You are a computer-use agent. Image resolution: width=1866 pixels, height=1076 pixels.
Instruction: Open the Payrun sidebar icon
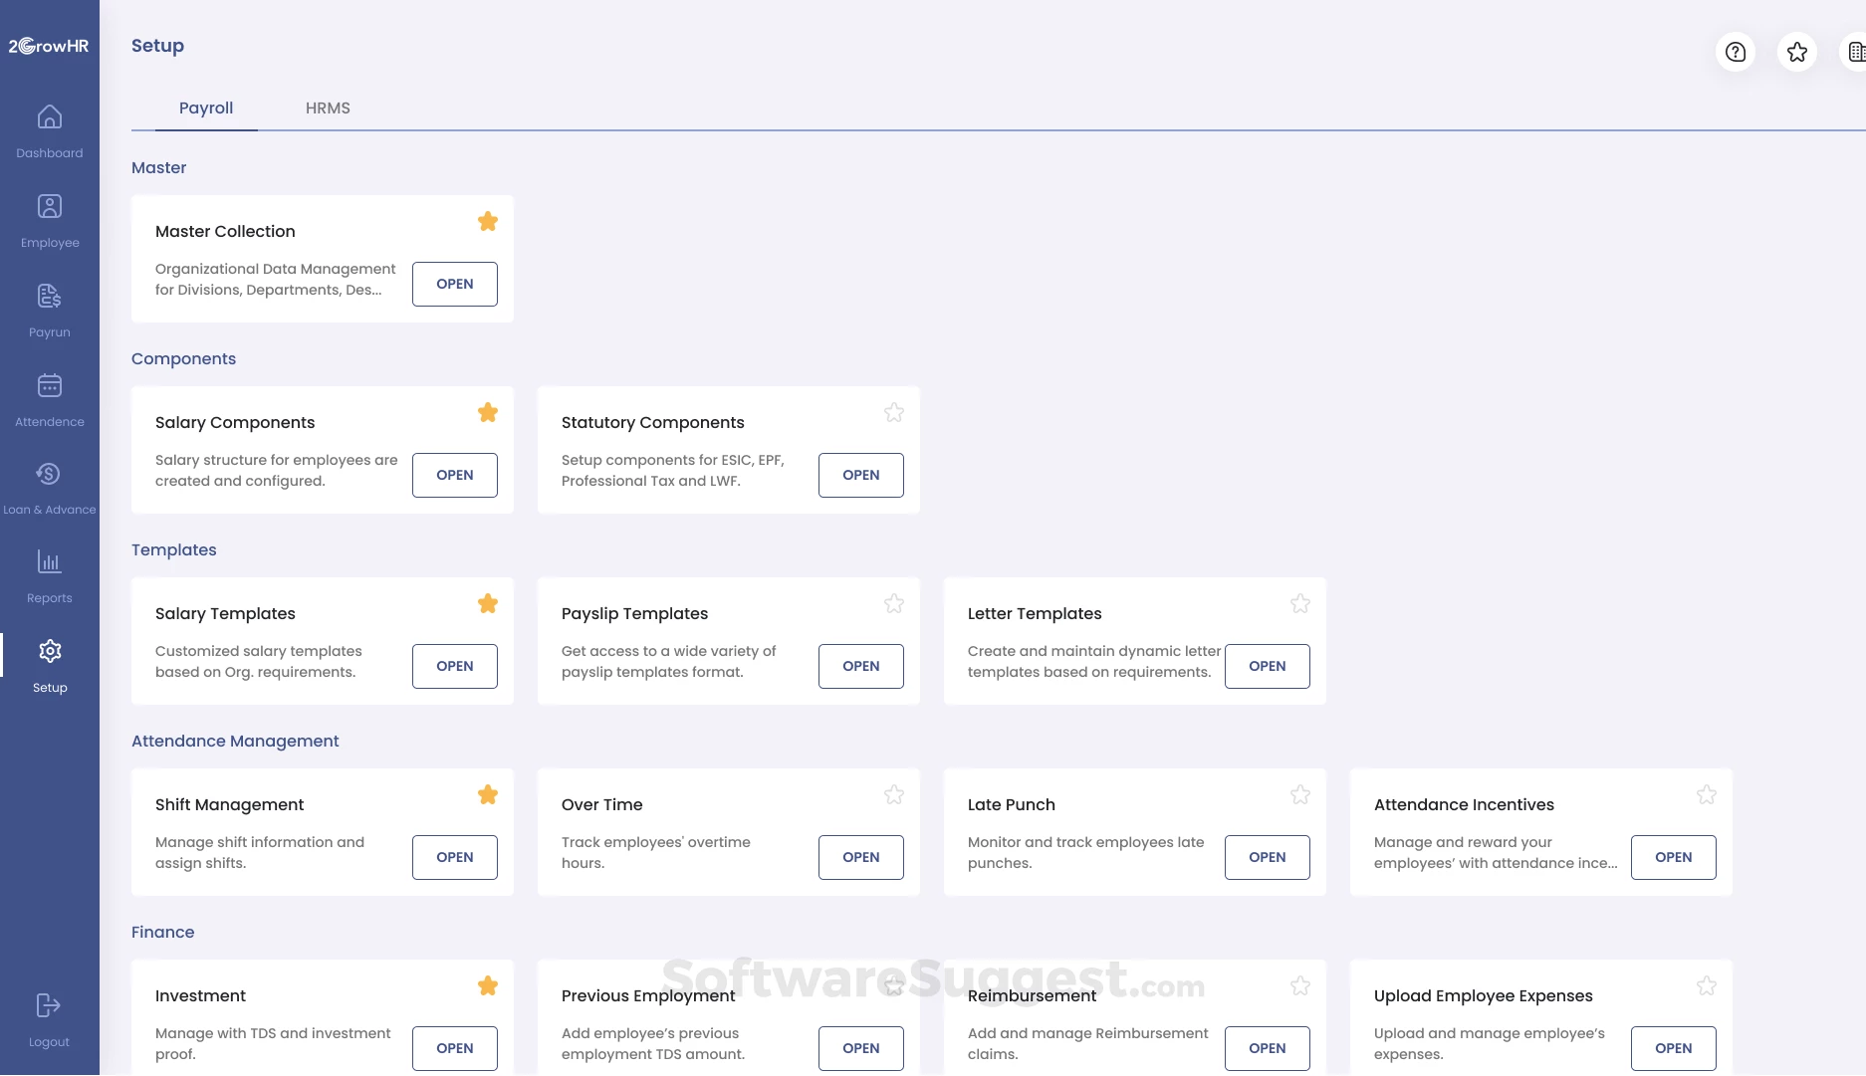pos(50,297)
